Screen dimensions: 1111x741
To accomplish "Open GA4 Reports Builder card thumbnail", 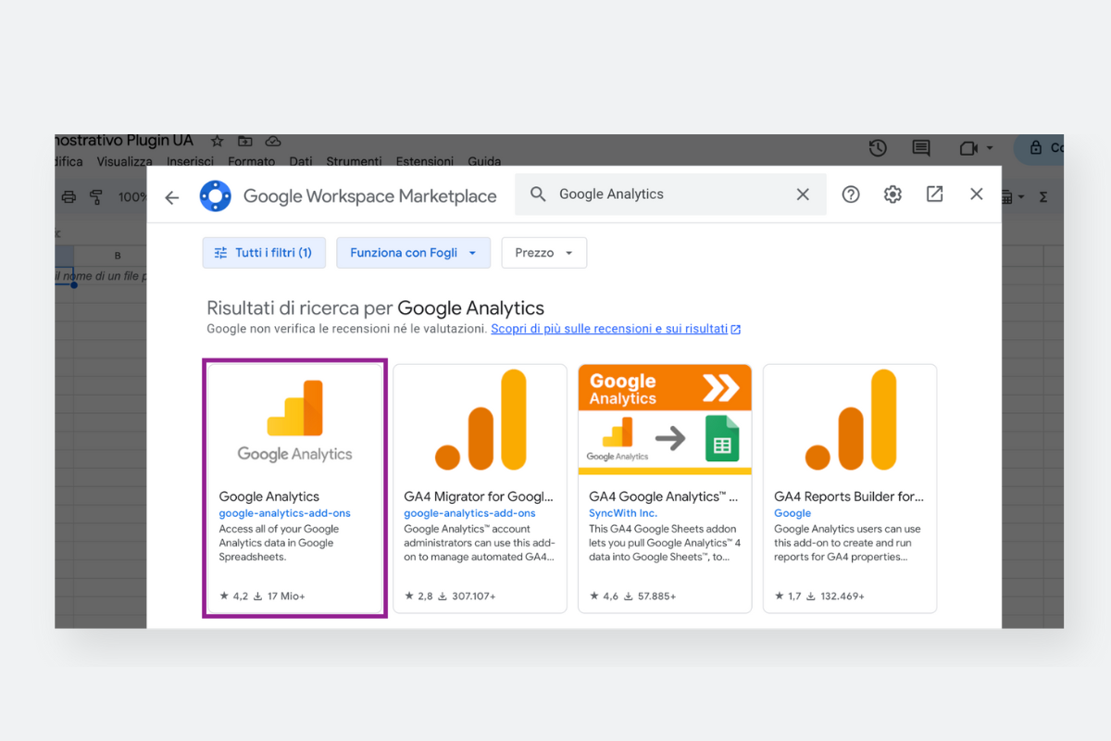I will click(x=850, y=421).
